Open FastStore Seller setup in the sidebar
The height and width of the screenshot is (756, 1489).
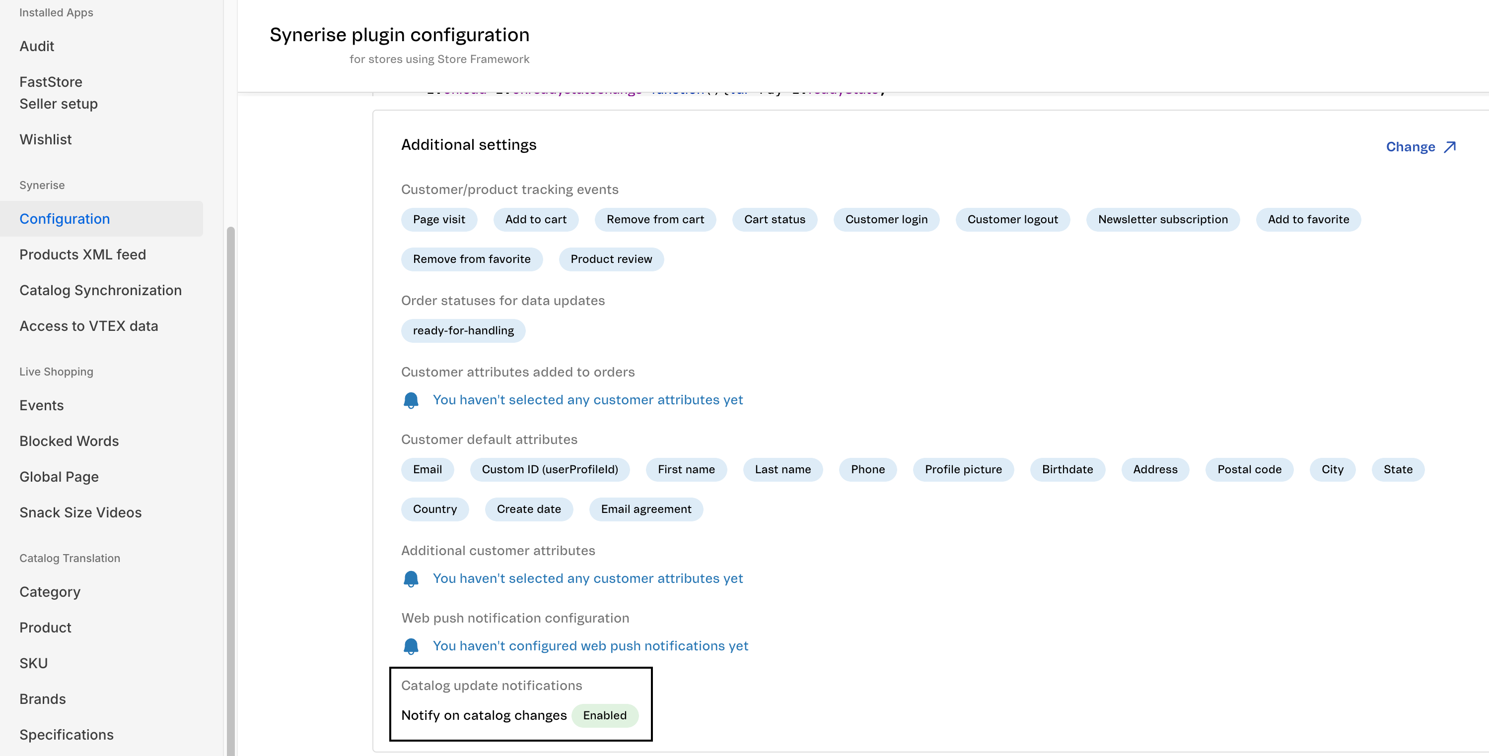pyautogui.click(x=59, y=93)
